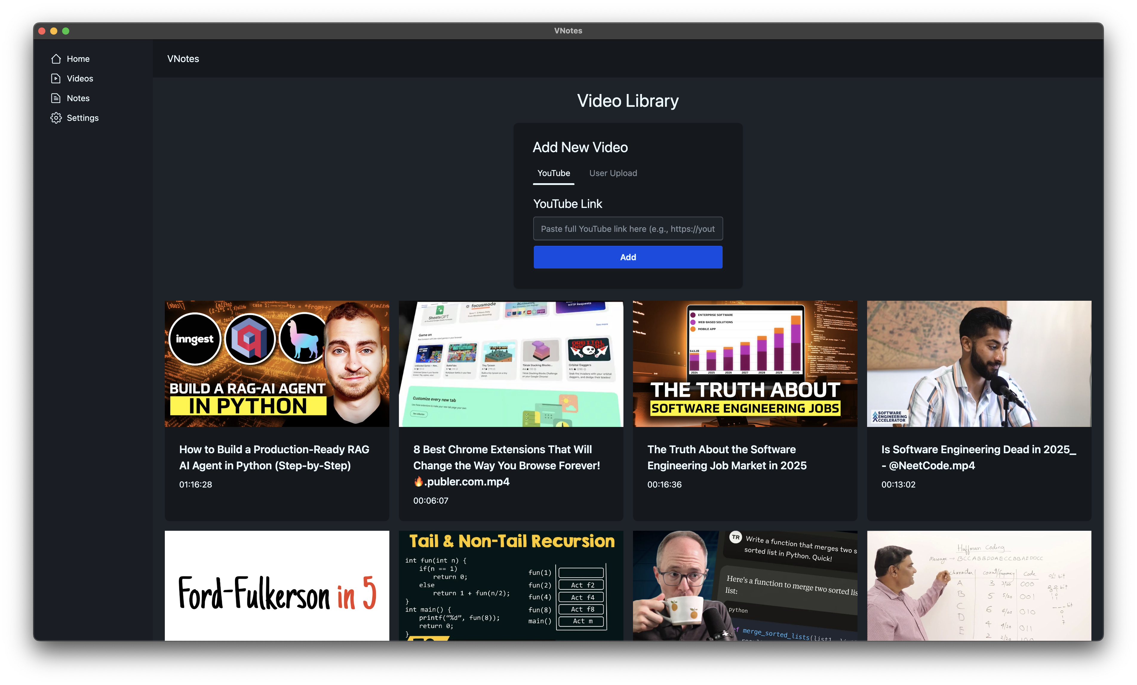Click the title 'How to Build a Production-Ready RAG'
This screenshot has height=685, width=1137.
(x=274, y=449)
